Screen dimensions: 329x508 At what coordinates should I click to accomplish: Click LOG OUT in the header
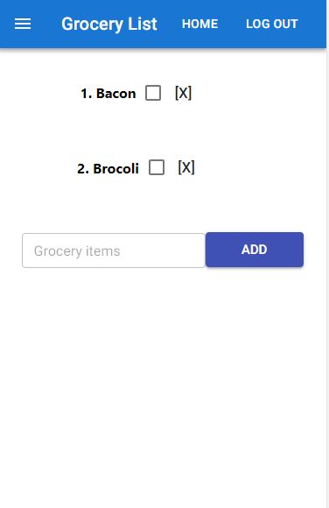tap(271, 24)
